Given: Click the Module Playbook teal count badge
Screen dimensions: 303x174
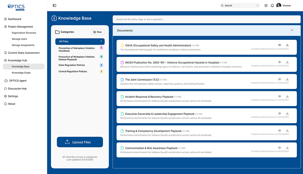Looking at the screenshot, I should [x=101, y=57].
